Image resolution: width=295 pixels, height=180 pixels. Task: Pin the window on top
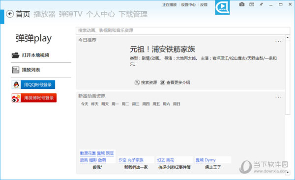(x=262, y=4)
